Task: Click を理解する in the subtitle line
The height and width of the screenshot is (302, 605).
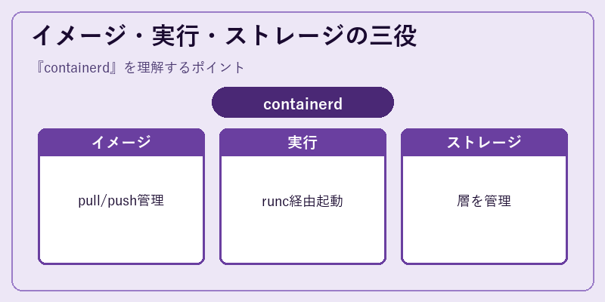Action: [157, 68]
